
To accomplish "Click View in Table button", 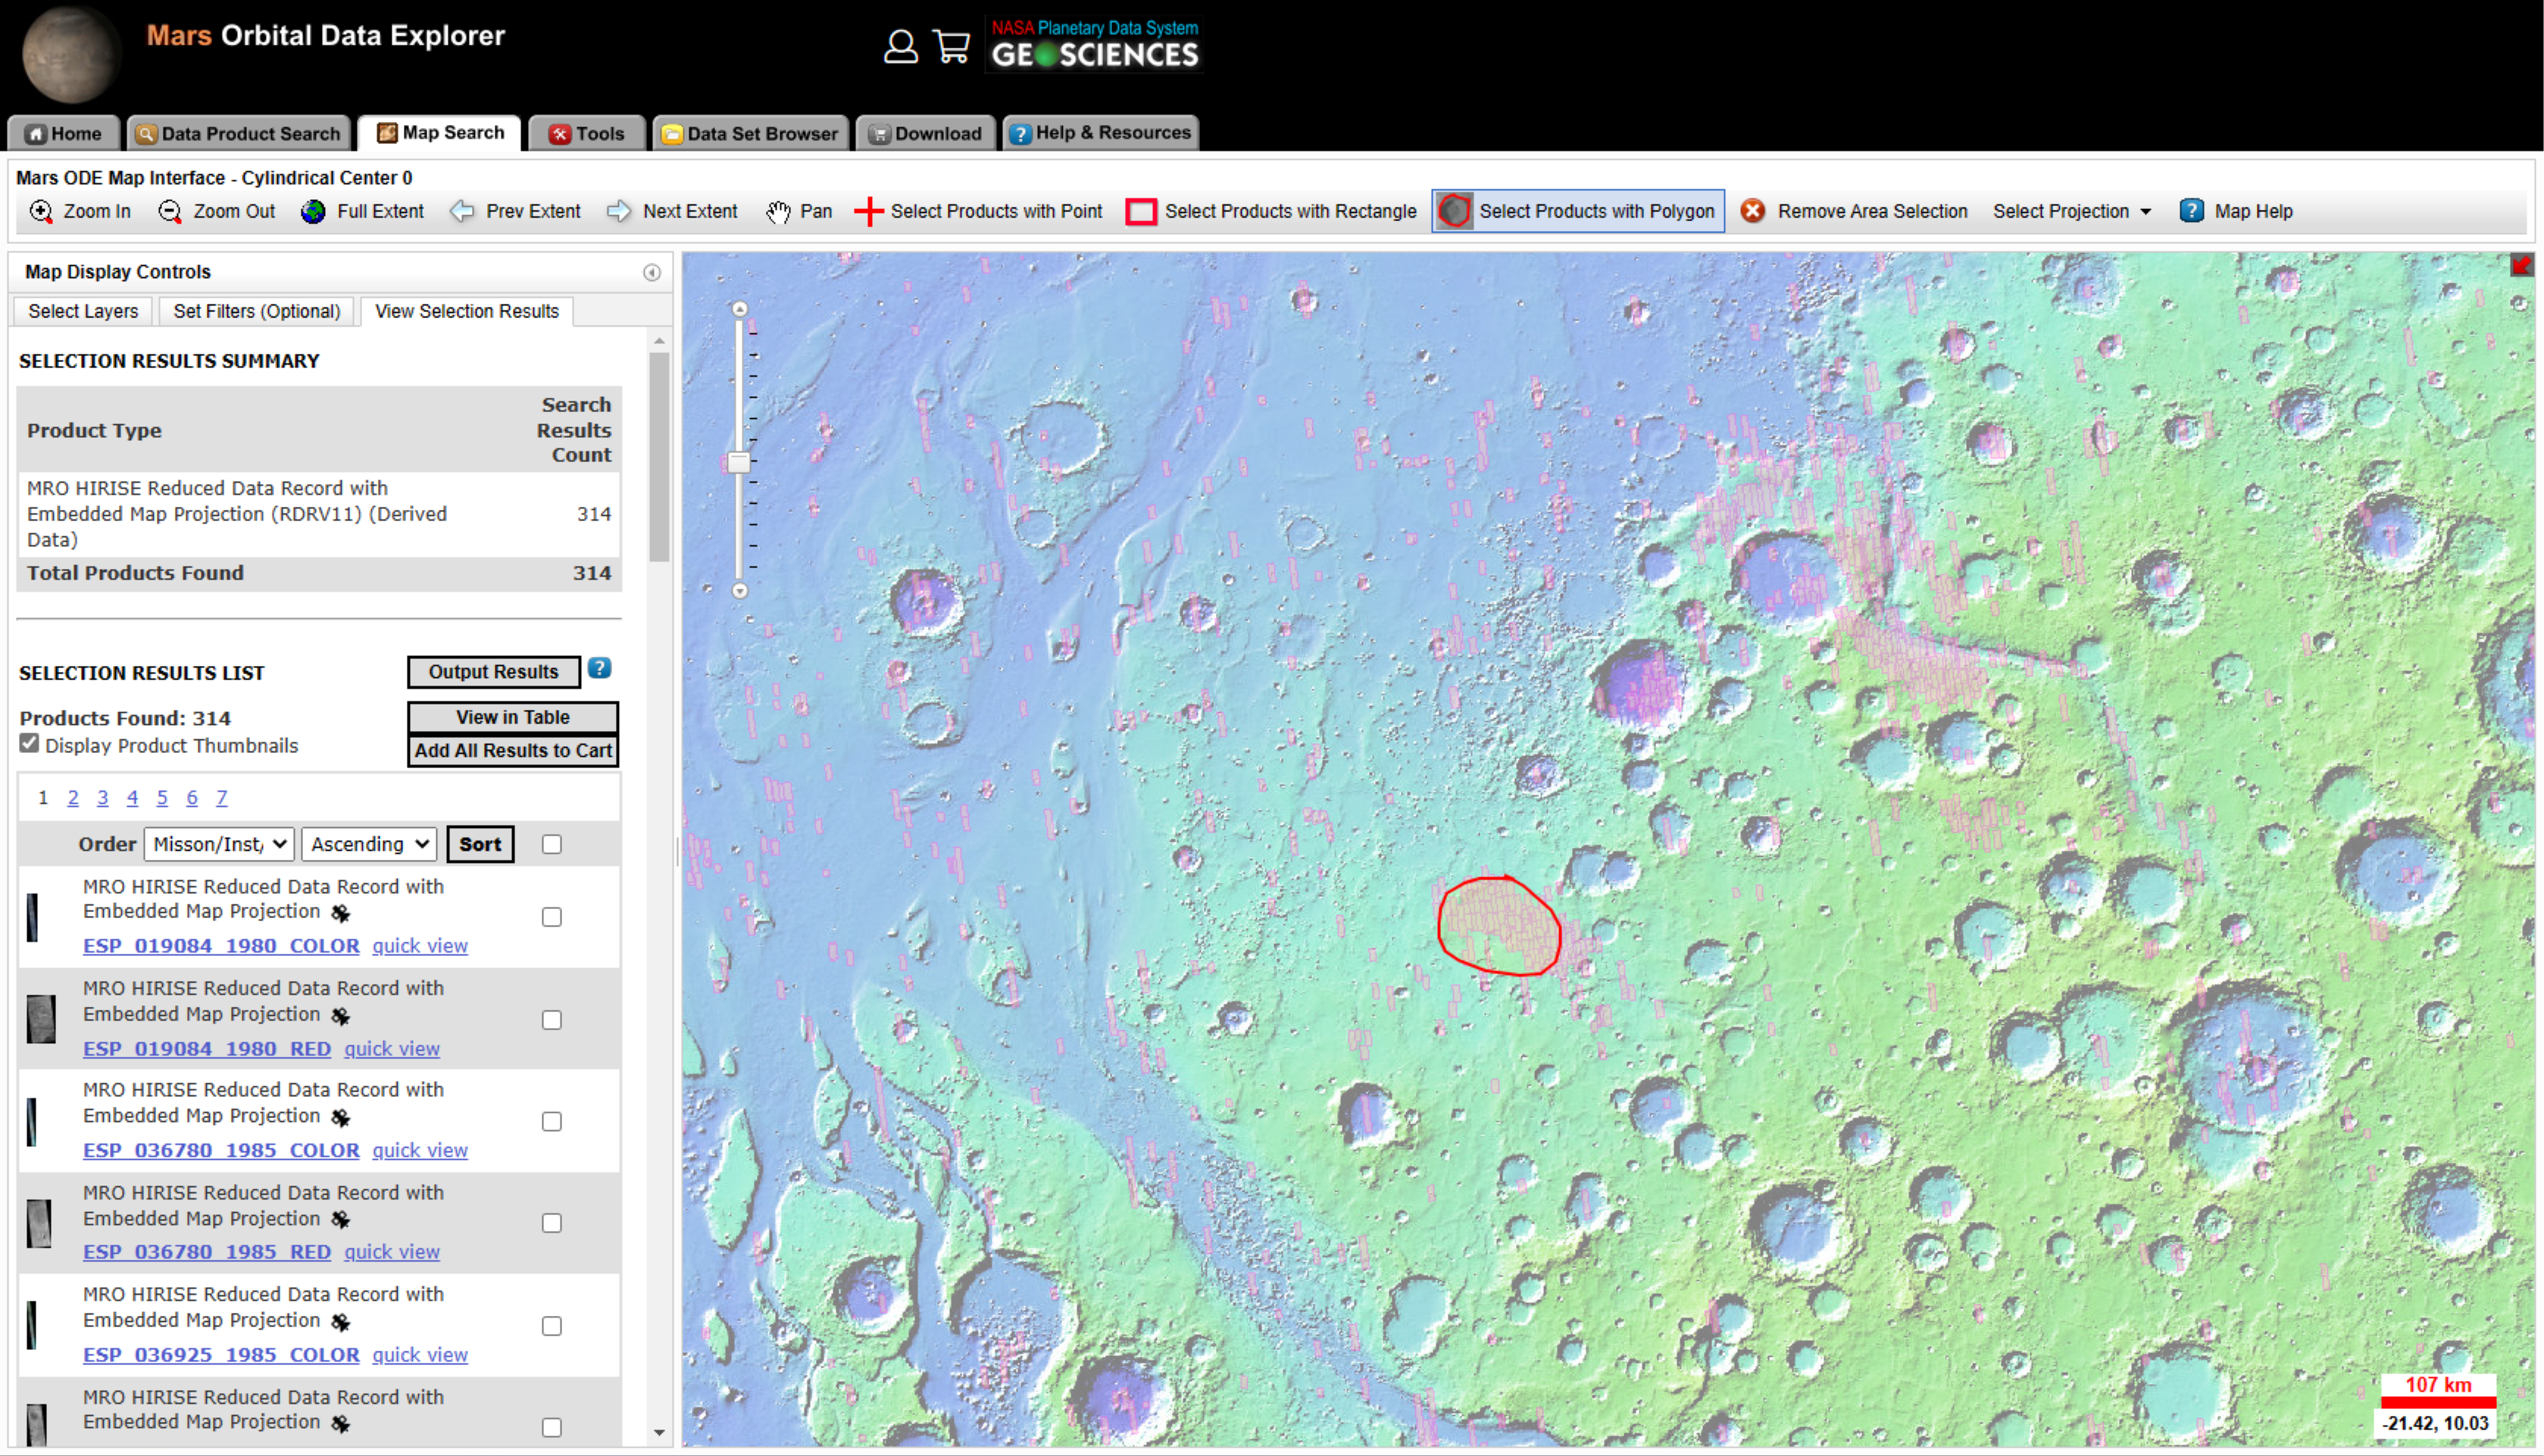I will [x=512, y=717].
